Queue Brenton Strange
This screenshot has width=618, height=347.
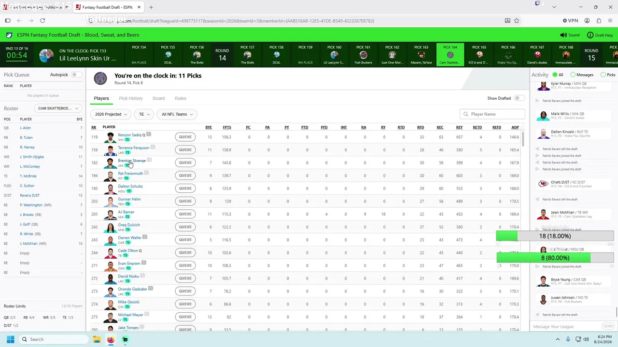pyautogui.click(x=185, y=162)
